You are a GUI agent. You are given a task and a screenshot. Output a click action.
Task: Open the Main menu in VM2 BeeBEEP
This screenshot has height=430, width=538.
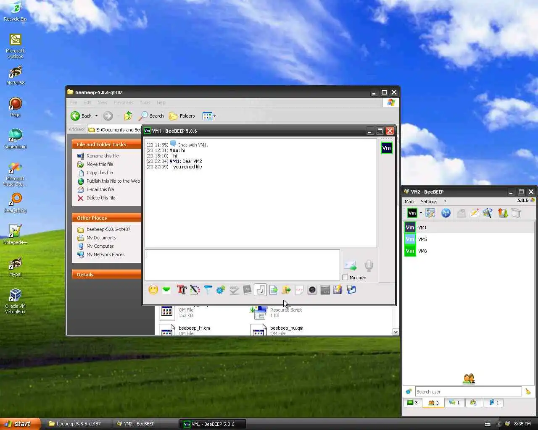[x=409, y=202]
